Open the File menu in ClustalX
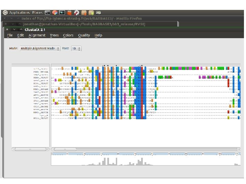The height and width of the screenshot is (184, 246). pyautogui.click(x=10, y=35)
